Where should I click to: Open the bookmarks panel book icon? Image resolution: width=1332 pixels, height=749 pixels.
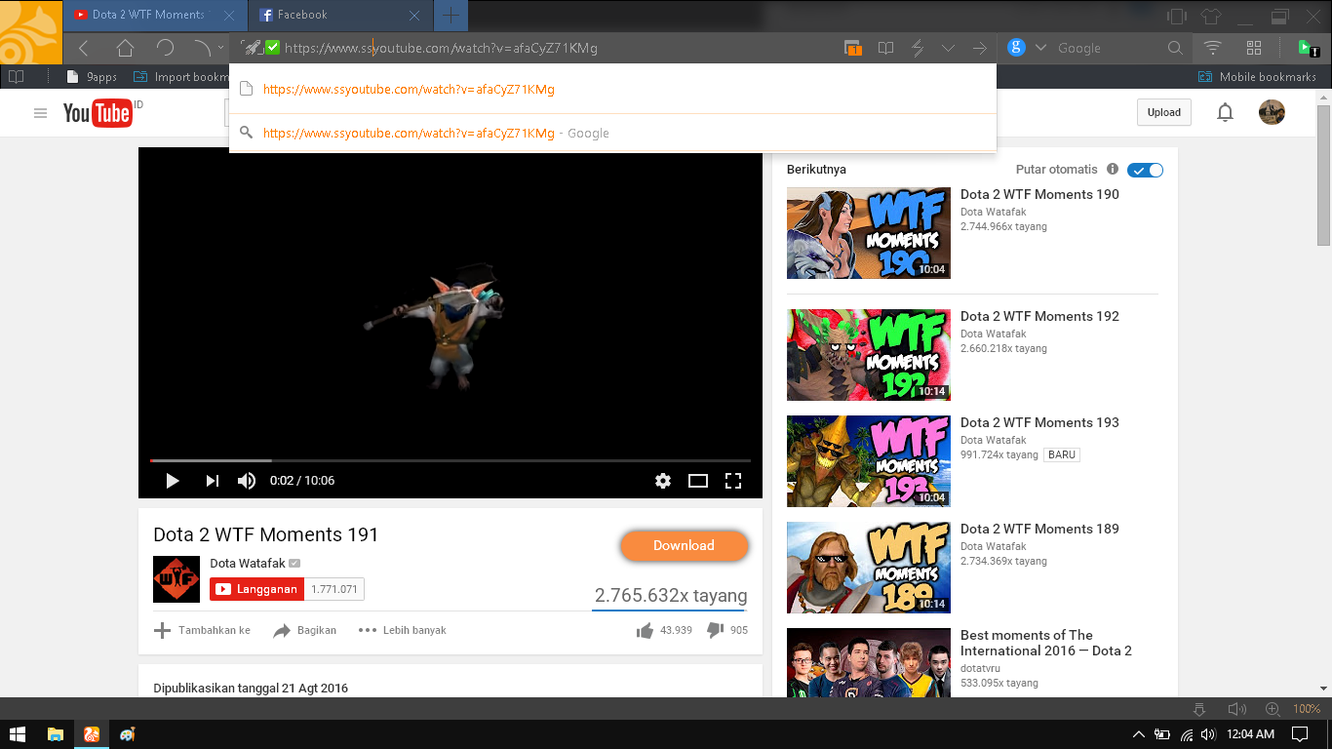16,77
